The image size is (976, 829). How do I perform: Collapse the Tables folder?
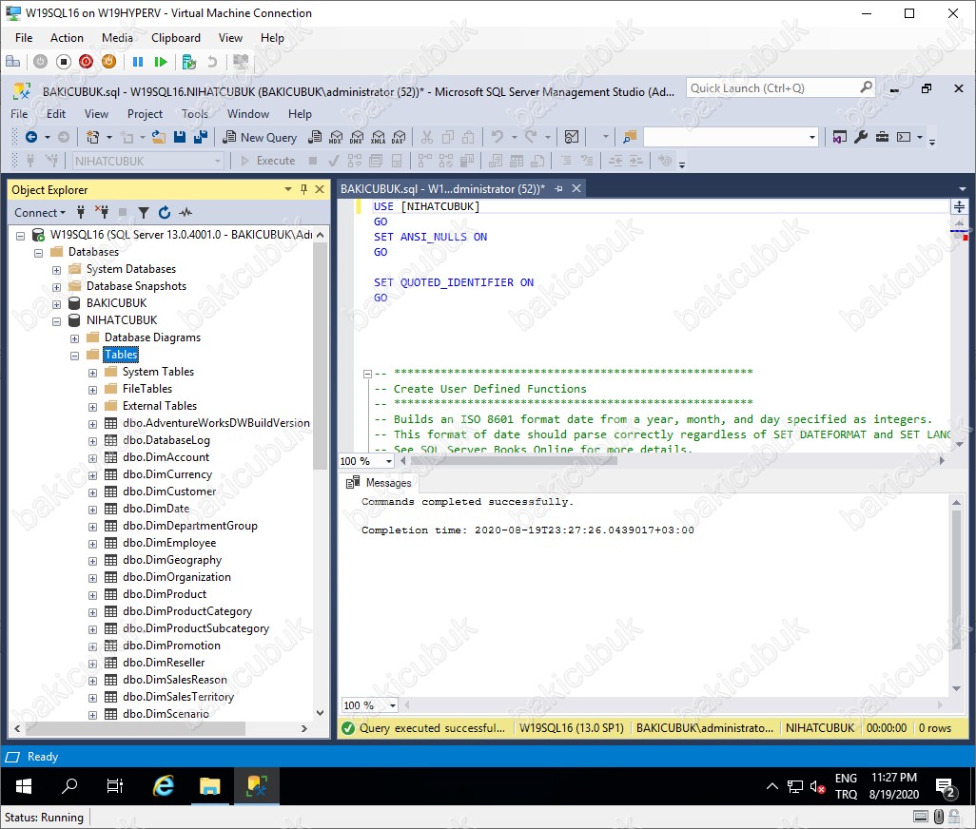pos(75,356)
